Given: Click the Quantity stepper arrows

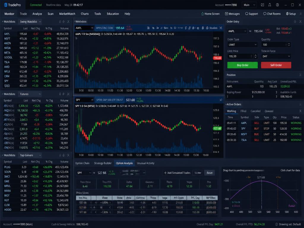Looking at the screenshot, I should [289, 45].
